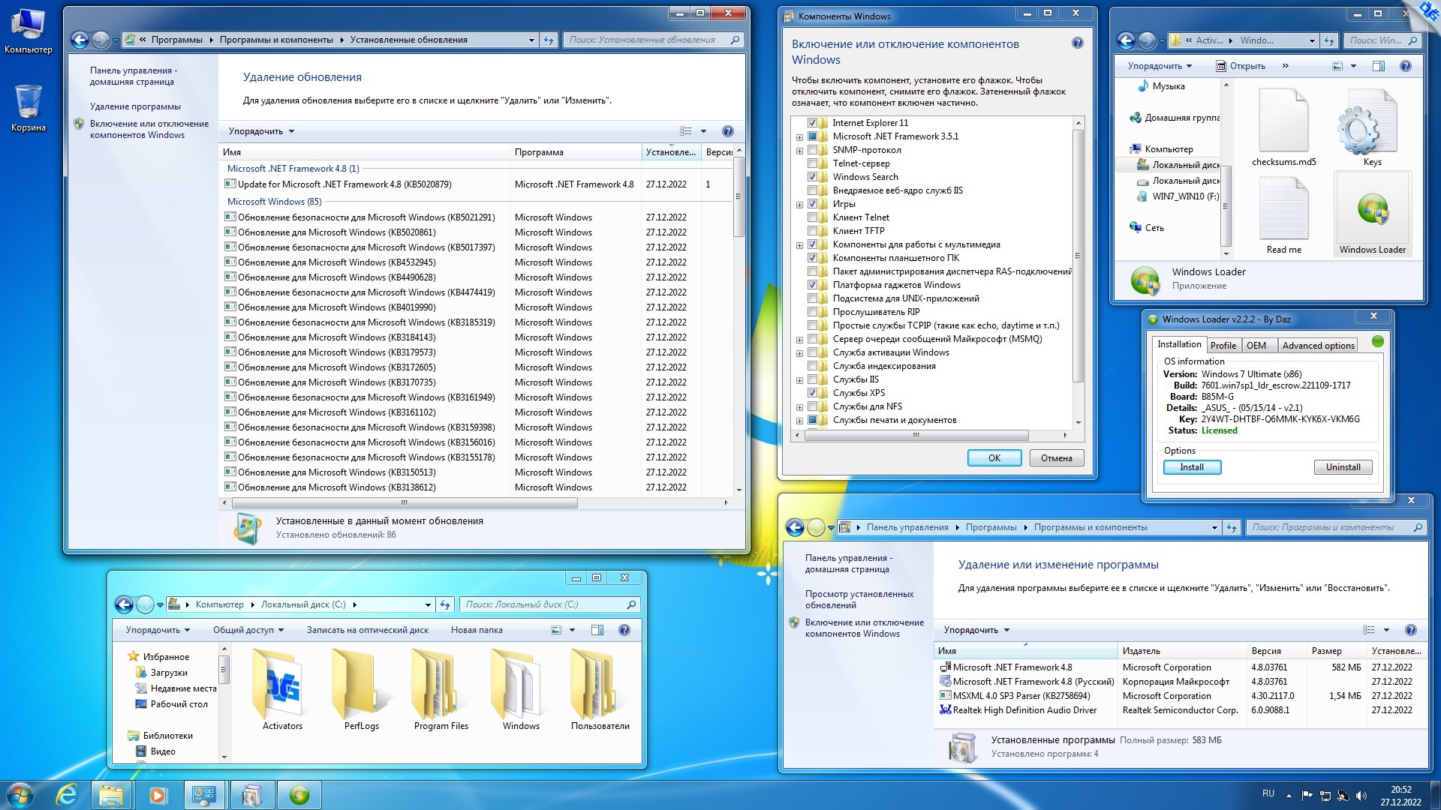Expand Microsoft .NET Framework 3.5.1 node
This screenshot has width=1441, height=810.
click(799, 137)
